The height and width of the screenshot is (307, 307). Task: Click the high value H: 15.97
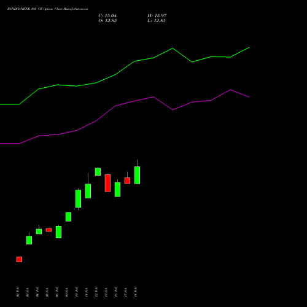tap(157, 16)
